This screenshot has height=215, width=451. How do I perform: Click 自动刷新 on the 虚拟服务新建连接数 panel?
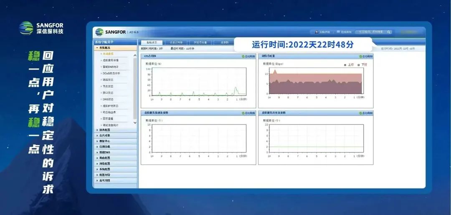[x=248, y=113]
